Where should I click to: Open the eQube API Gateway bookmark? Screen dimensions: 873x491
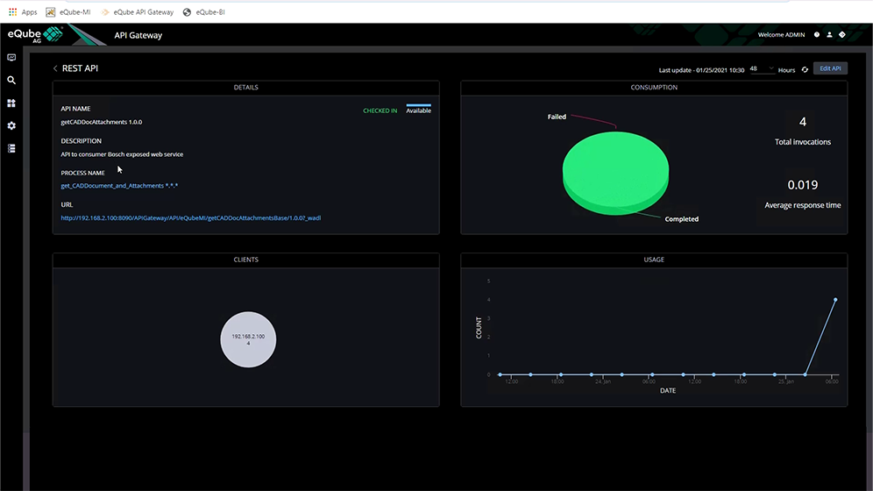(137, 12)
